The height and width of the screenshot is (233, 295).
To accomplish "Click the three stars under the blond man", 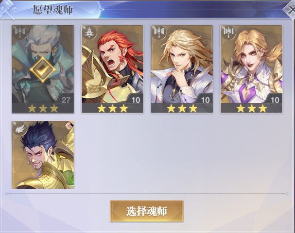I will [182, 109].
